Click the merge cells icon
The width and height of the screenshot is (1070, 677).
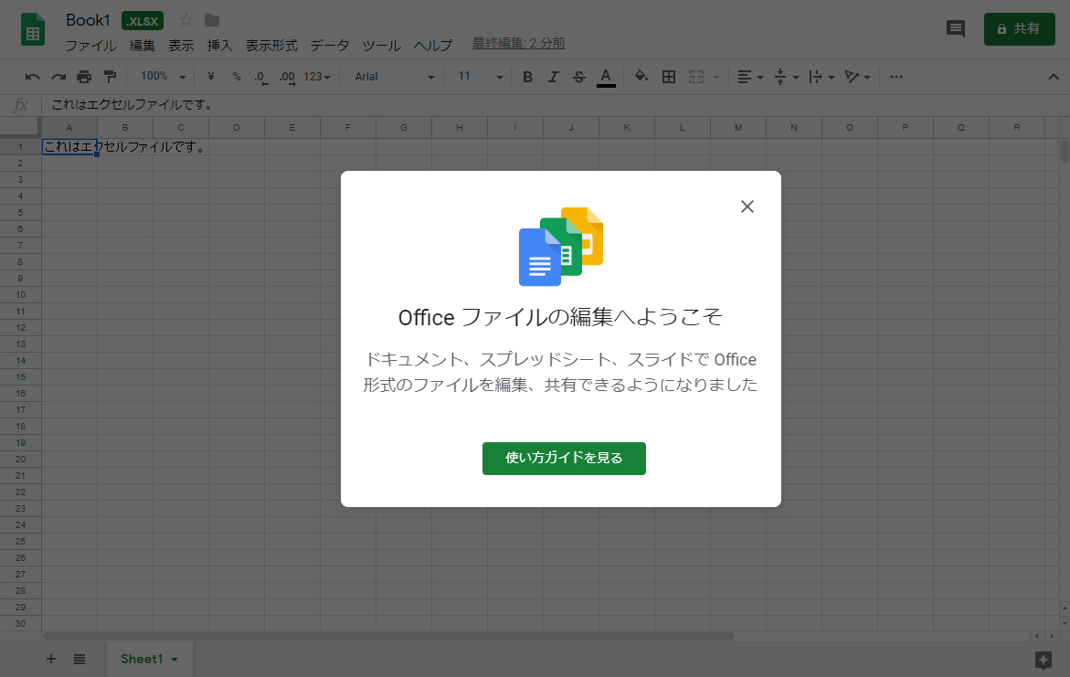pos(696,77)
